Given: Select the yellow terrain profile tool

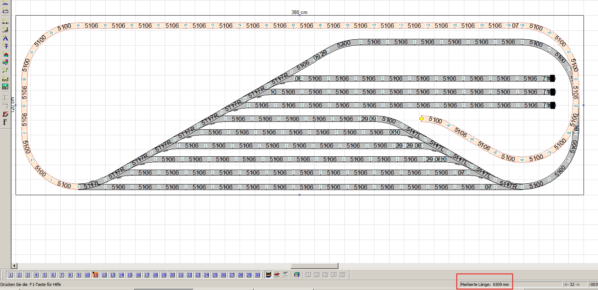Looking at the screenshot, I should pyautogui.click(x=5, y=78).
